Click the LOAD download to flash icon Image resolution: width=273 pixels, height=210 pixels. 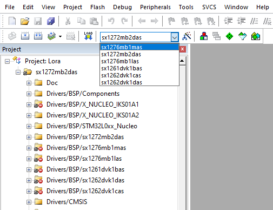tap(88, 36)
